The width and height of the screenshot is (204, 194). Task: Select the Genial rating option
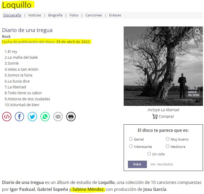click(x=131, y=139)
